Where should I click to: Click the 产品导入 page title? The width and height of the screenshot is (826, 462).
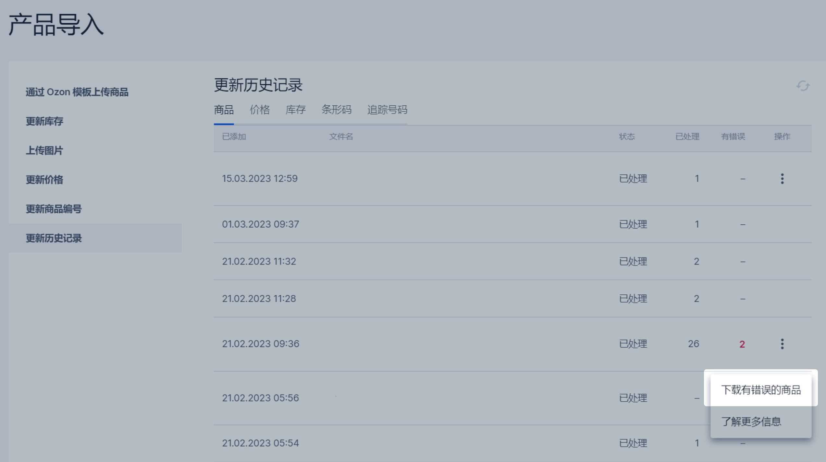coord(56,25)
